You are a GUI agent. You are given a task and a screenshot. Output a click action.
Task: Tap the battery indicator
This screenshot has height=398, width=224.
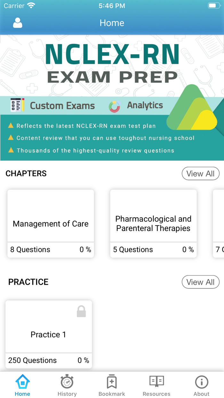tap(214, 5)
